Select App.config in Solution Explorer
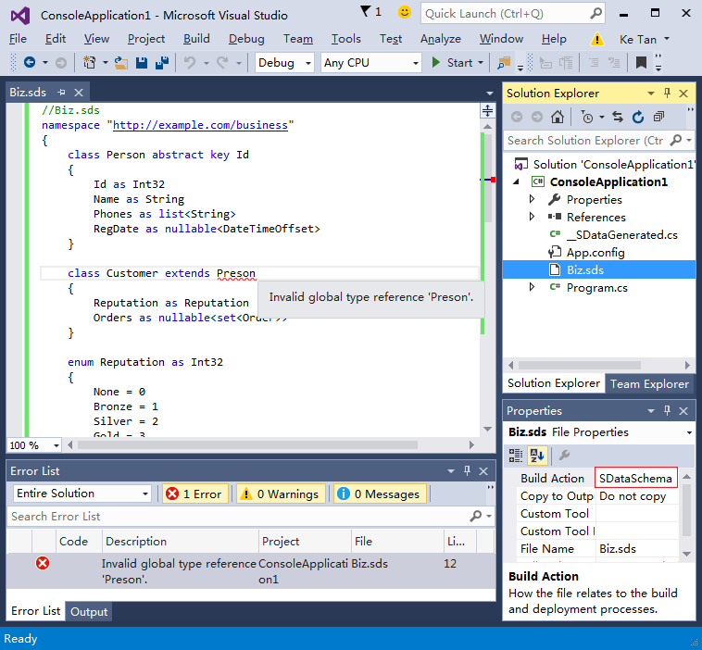Viewport: 702px width, 650px height. coord(595,253)
